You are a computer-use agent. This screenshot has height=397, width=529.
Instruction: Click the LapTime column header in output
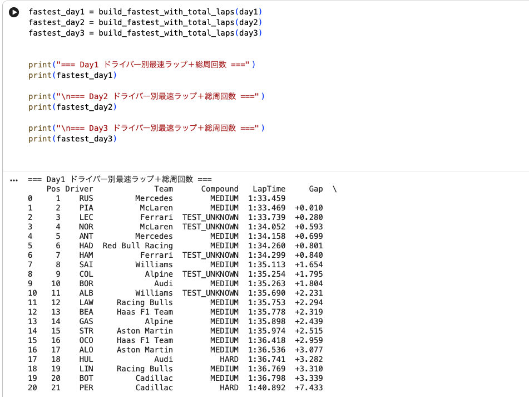[269, 189]
